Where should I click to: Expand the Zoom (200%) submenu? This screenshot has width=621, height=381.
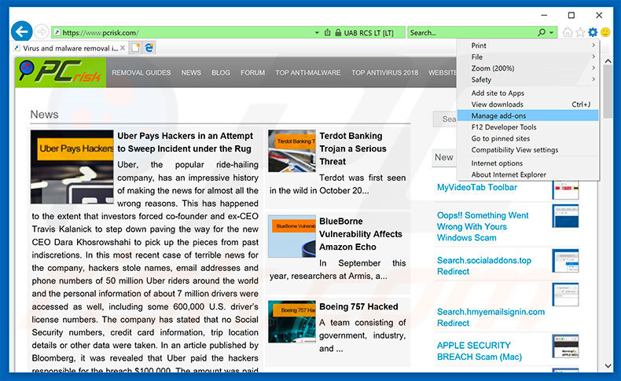pos(527,68)
